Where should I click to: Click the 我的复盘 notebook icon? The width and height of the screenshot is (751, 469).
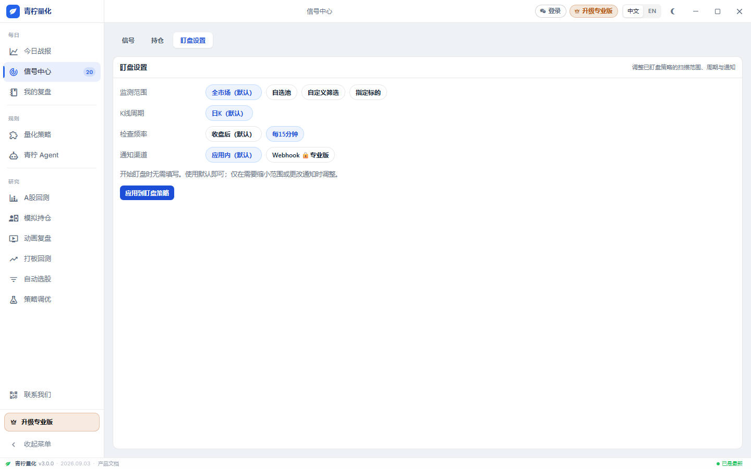(x=14, y=92)
